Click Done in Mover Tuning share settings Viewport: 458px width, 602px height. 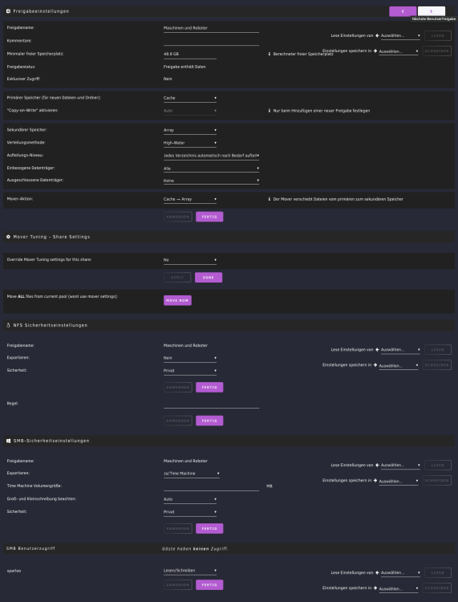pyautogui.click(x=209, y=278)
